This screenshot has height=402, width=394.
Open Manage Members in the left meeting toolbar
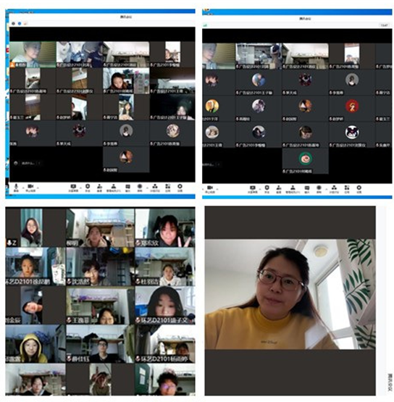[x=113, y=188]
